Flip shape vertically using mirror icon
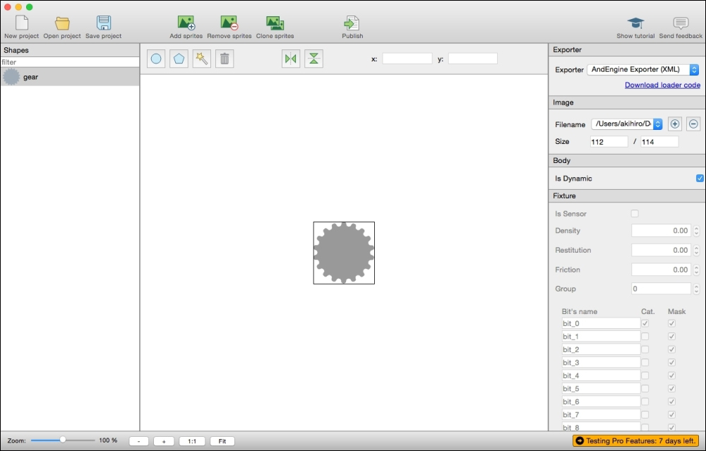The width and height of the screenshot is (706, 451). [x=313, y=59]
